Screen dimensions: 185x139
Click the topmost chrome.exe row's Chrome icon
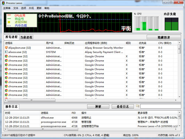tap(6, 56)
